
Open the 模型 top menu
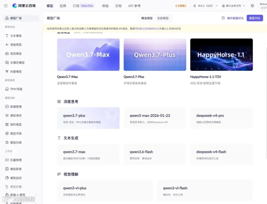[x=50, y=6]
